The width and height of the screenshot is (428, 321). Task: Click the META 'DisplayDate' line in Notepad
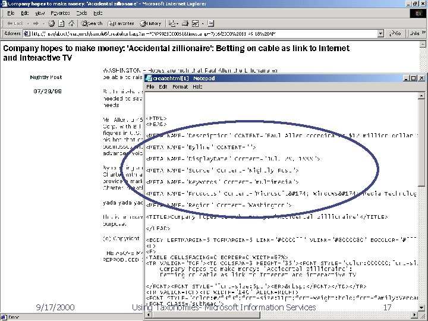coord(233,159)
